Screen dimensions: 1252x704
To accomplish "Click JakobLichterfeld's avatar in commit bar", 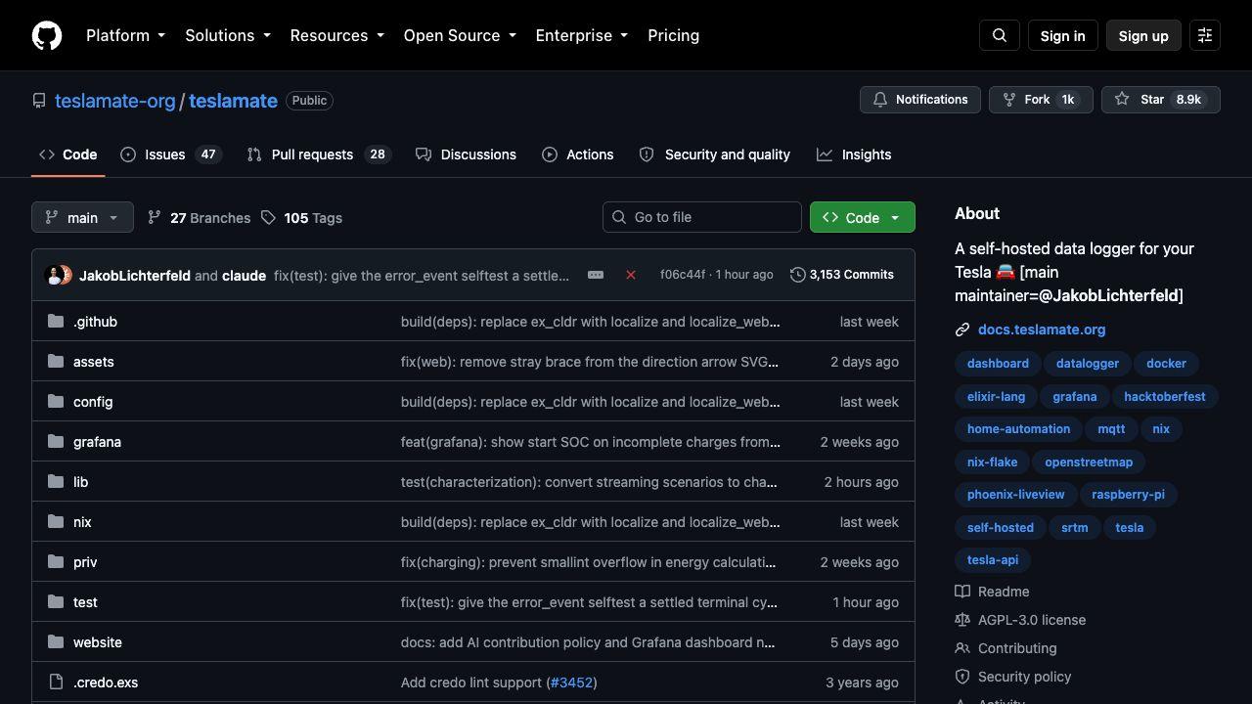I will pos(54,275).
